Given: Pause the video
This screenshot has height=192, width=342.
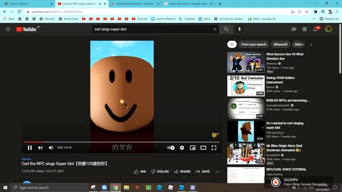Looking at the screenshot, I should point(30,148).
